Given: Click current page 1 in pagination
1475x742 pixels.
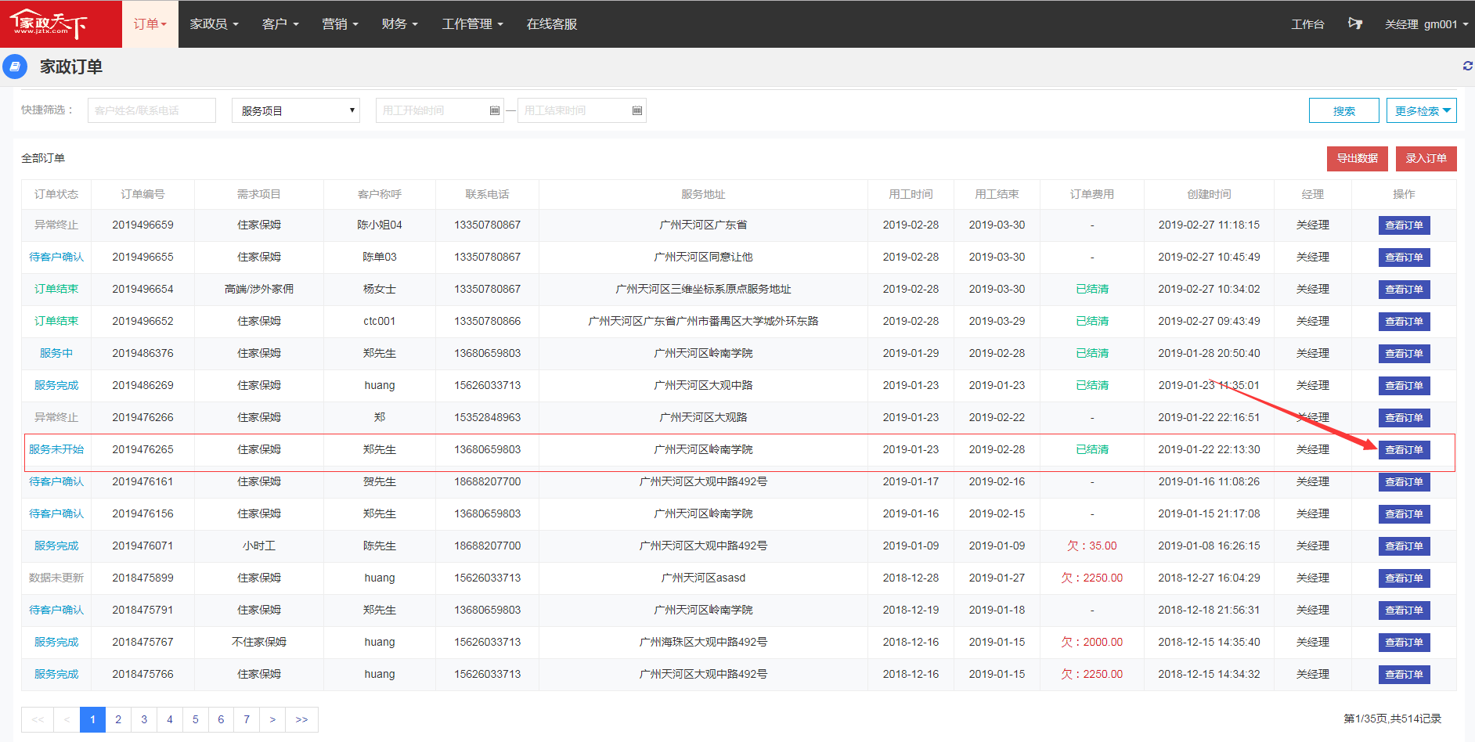Looking at the screenshot, I should [92, 719].
